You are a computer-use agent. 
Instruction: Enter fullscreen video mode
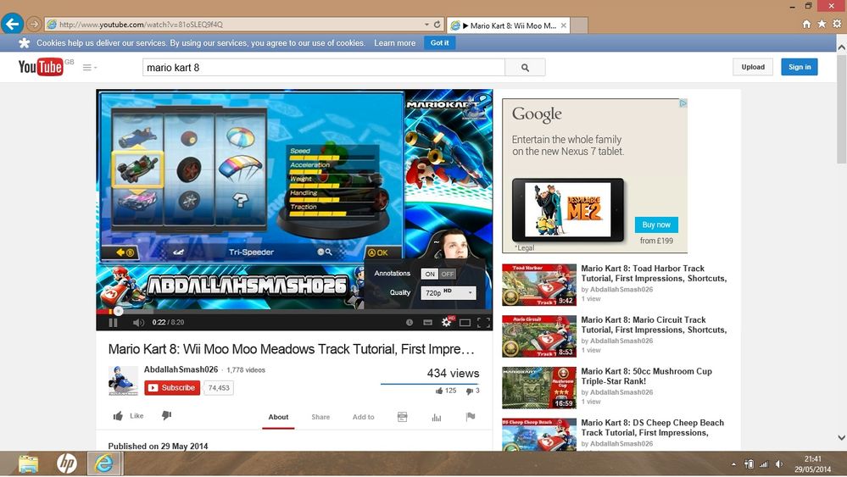click(483, 323)
